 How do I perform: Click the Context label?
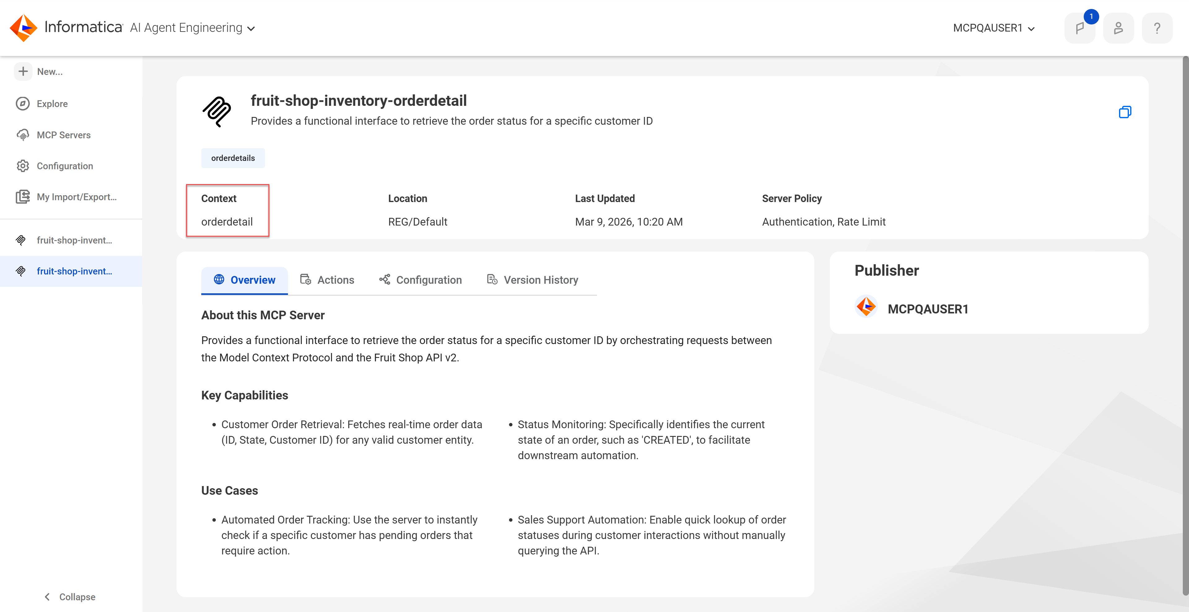pyautogui.click(x=219, y=199)
